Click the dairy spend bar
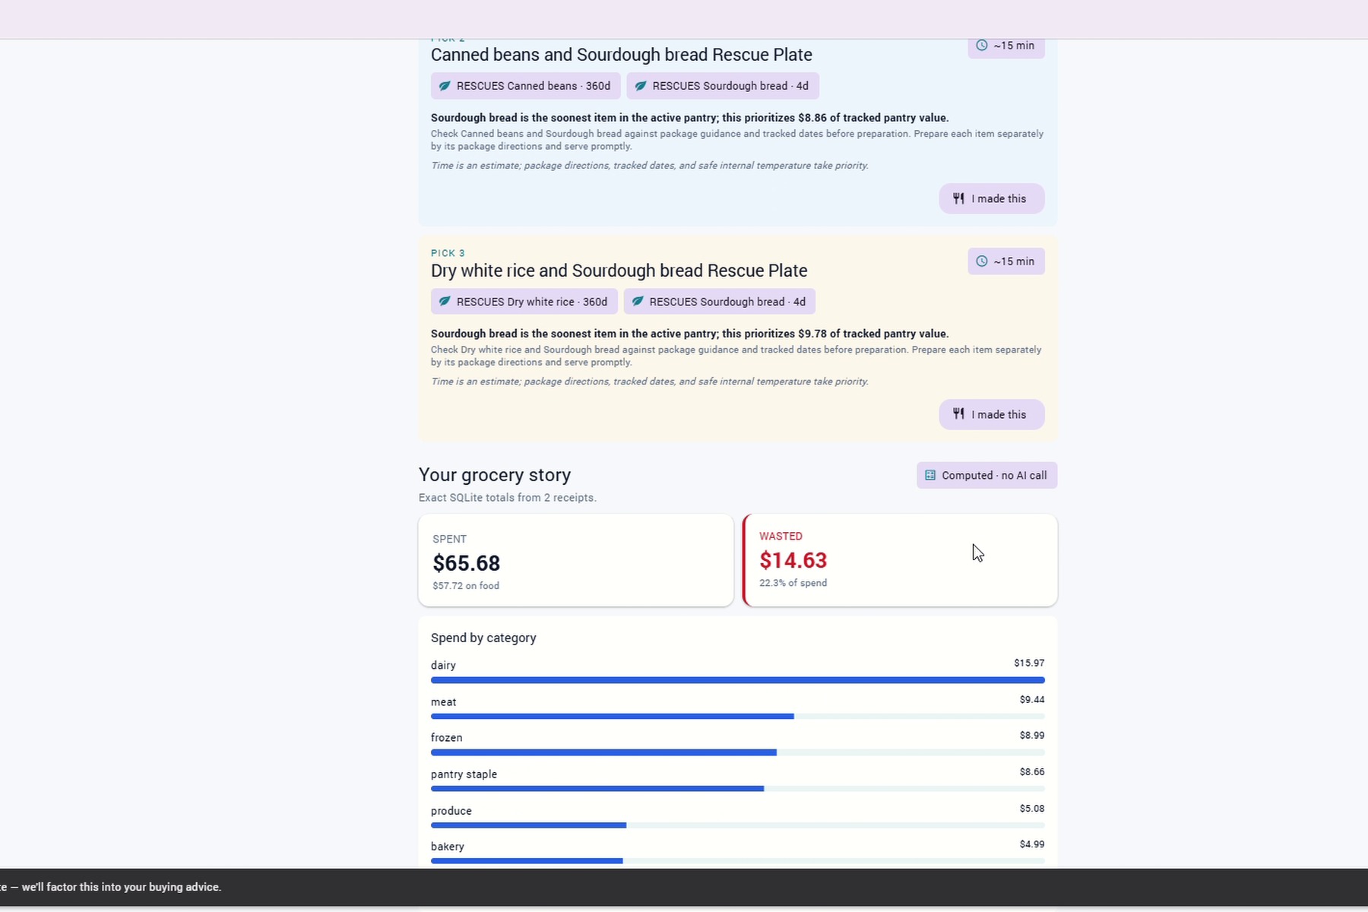The height and width of the screenshot is (912, 1368). coord(737,680)
